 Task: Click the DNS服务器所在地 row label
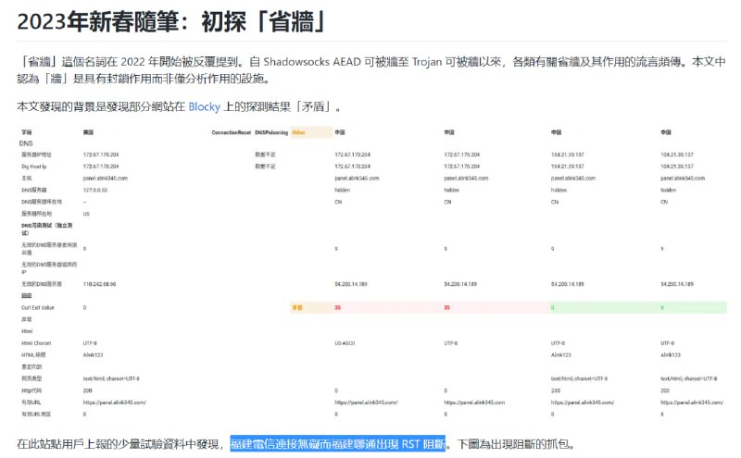(x=42, y=202)
